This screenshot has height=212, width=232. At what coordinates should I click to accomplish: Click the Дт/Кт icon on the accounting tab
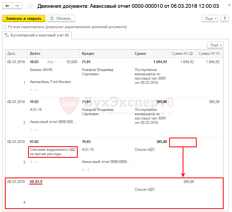[7, 35]
